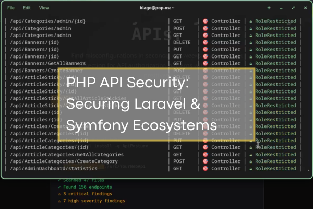Click the lock icon in /api/Banners/GetAllBanners row

251,64
